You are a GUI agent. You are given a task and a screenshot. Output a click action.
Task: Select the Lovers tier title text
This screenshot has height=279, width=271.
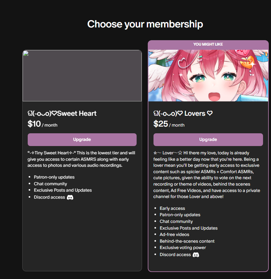click(183, 113)
